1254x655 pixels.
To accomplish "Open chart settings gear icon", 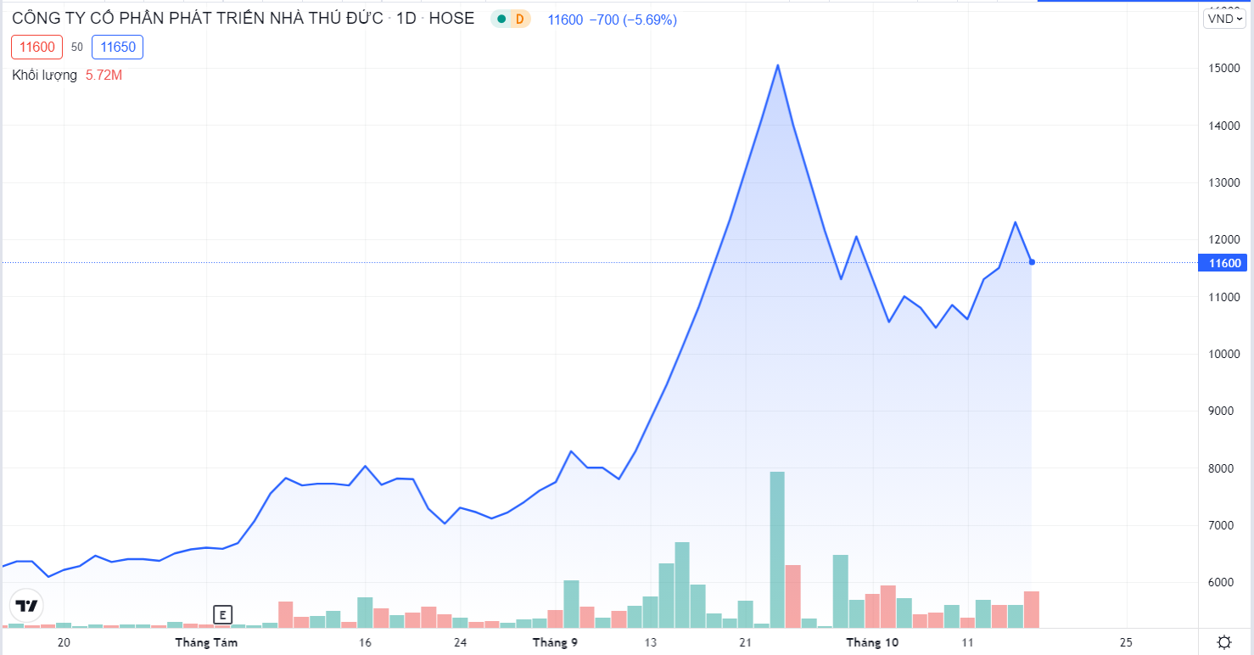I will (x=1224, y=641).
